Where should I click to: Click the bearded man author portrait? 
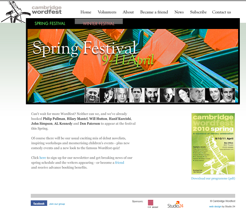click(x=152, y=95)
